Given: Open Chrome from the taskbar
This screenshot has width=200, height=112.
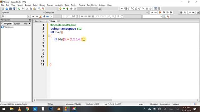Looking at the screenshot, I should [27, 109].
